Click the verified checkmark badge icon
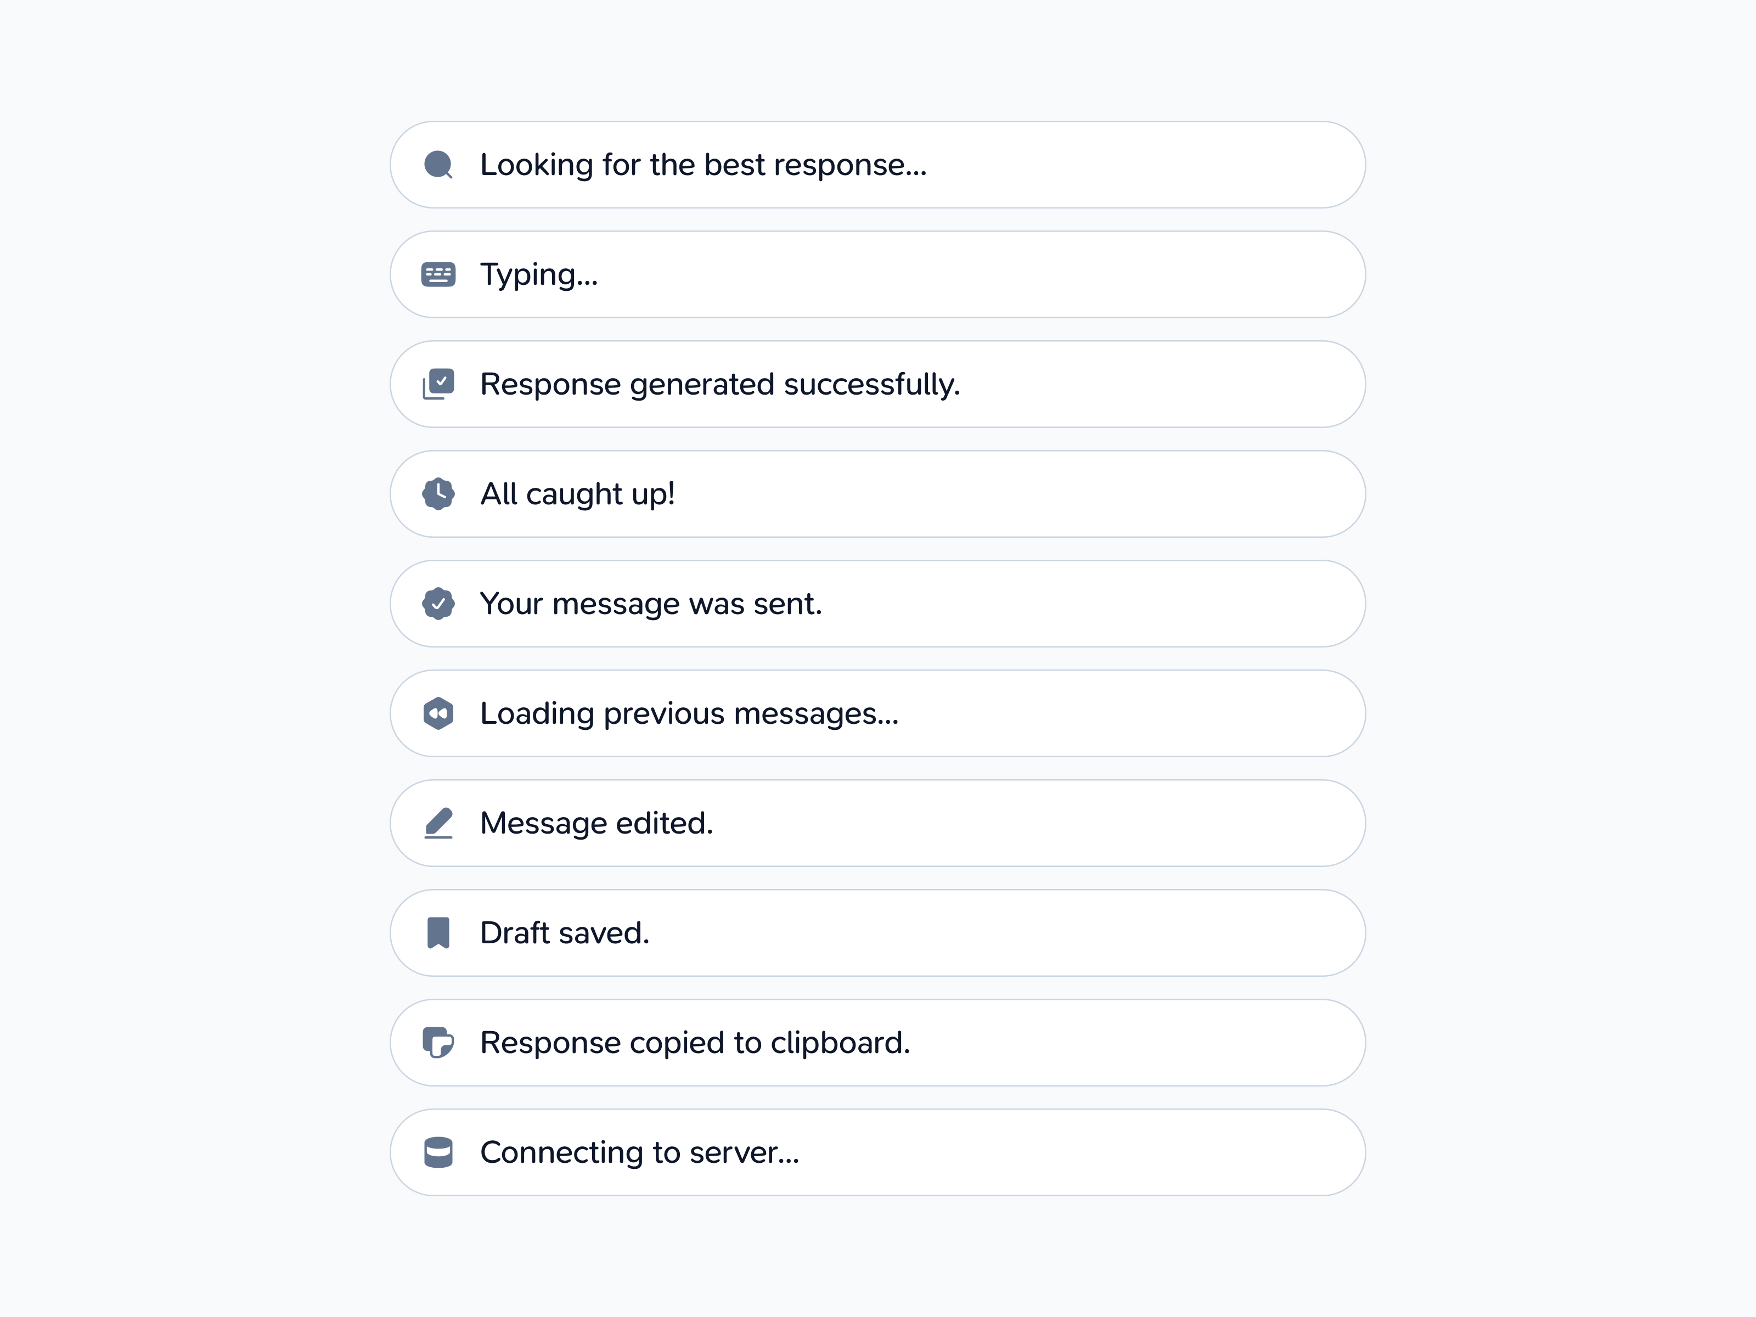Screen dimensions: 1756x1317 [438, 604]
